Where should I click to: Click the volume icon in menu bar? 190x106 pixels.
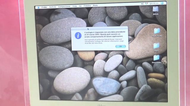point(142,4)
